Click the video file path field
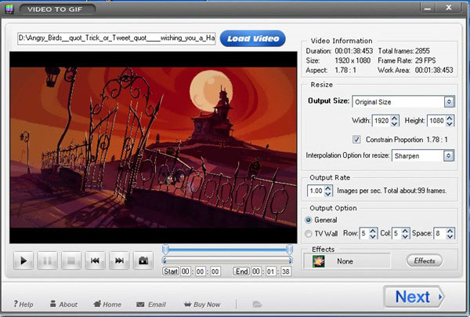The width and height of the screenshot is (470, 317). 116,38
